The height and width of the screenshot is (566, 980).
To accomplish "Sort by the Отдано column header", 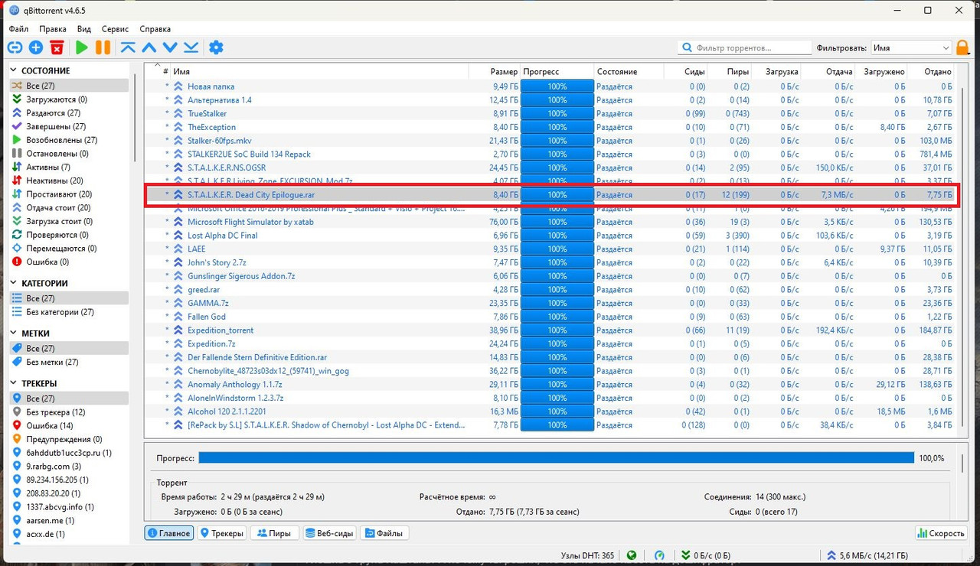I will 931,71.
